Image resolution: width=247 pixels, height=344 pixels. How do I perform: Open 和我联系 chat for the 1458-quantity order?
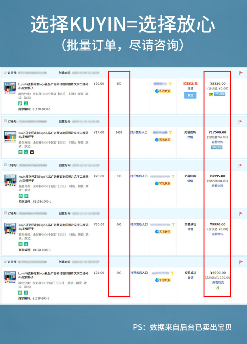[163, 139]
